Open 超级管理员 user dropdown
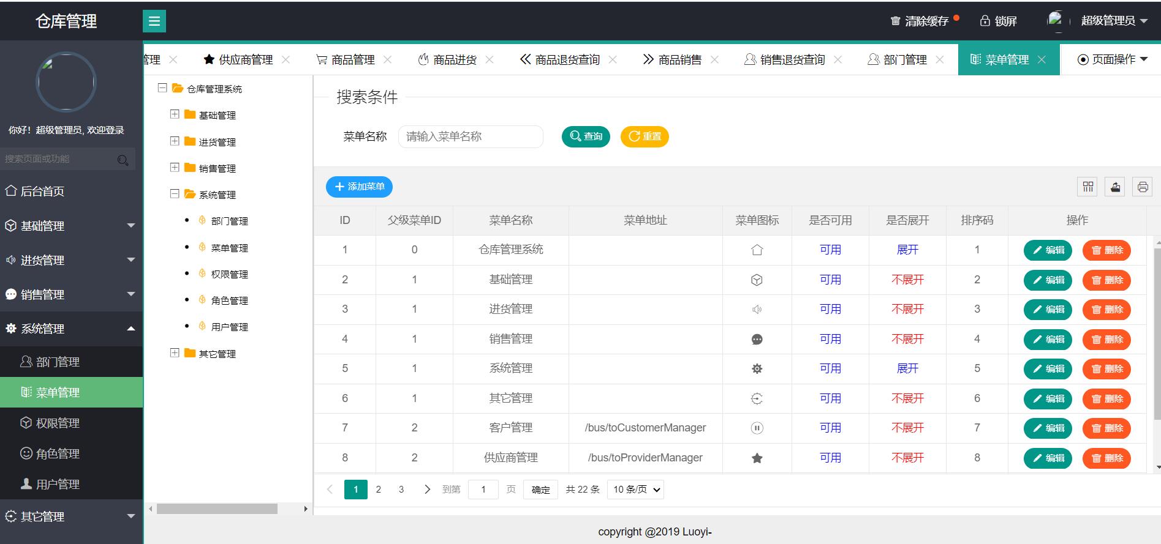This screenshot has height=544, width=1161. 1114,21
